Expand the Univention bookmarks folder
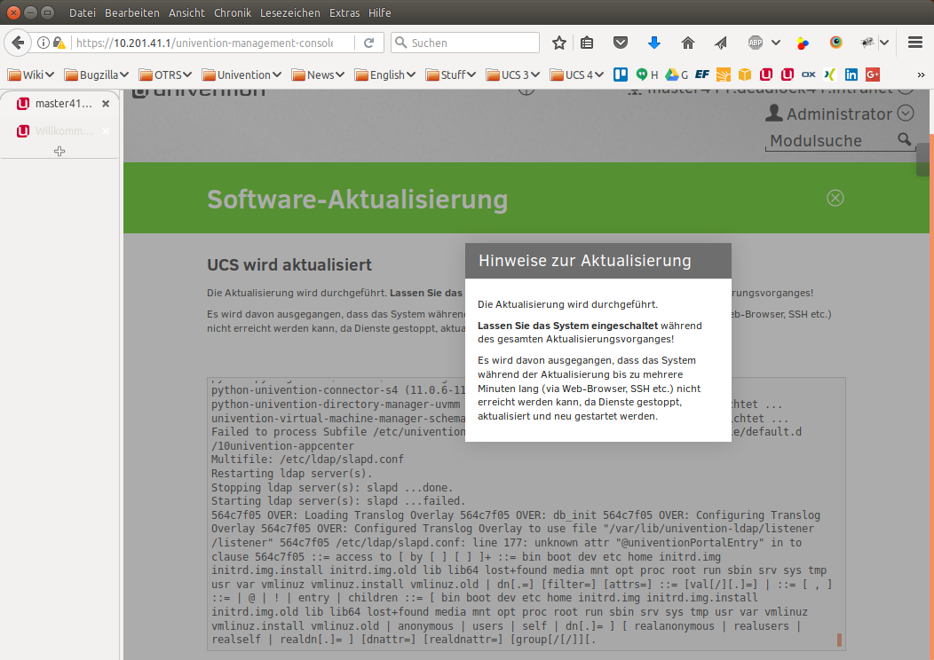This screenshot has width=934, height=660. click(x=241, y=75)
